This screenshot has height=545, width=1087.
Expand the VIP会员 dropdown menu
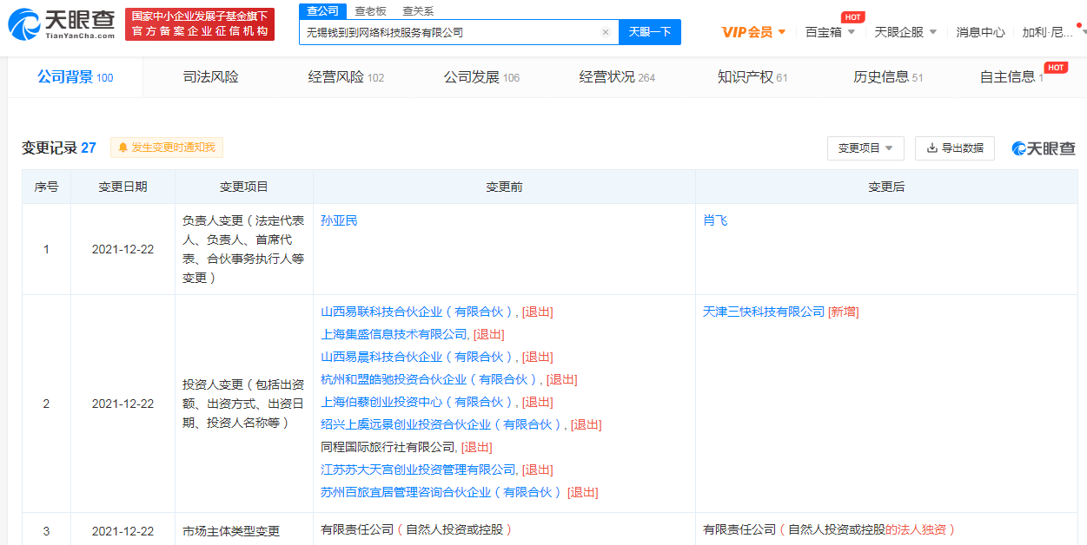tap(753, 32)
